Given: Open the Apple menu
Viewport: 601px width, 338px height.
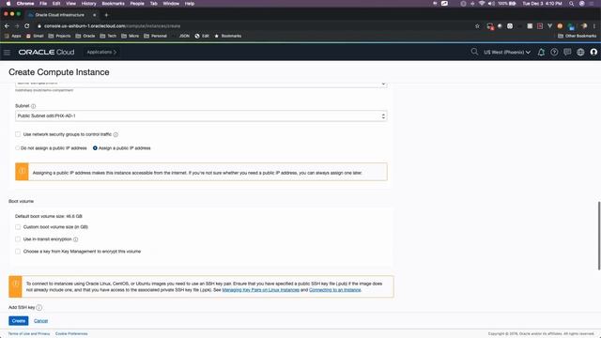Looking at the screenshot, I should click(x=8, y=4).
